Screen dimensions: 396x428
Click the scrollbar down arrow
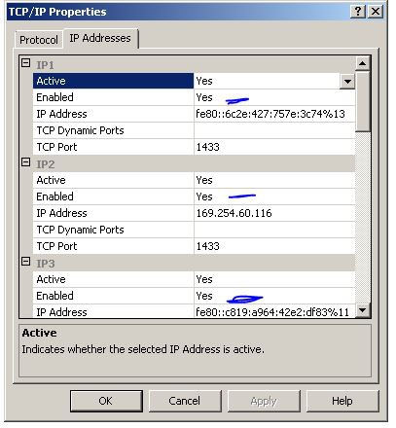(363, 310)
